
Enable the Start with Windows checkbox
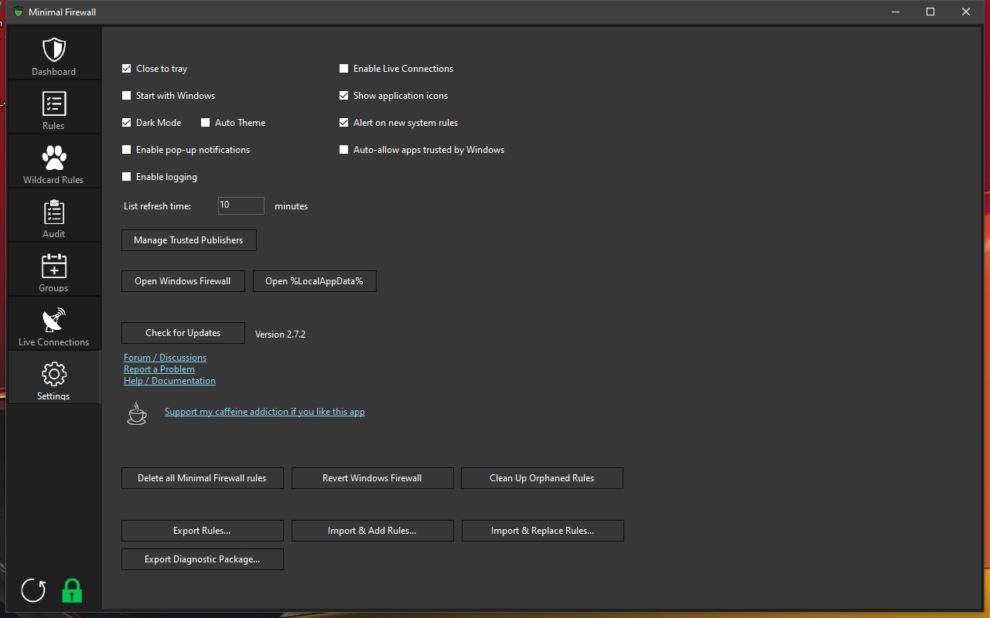pos(127,96)
